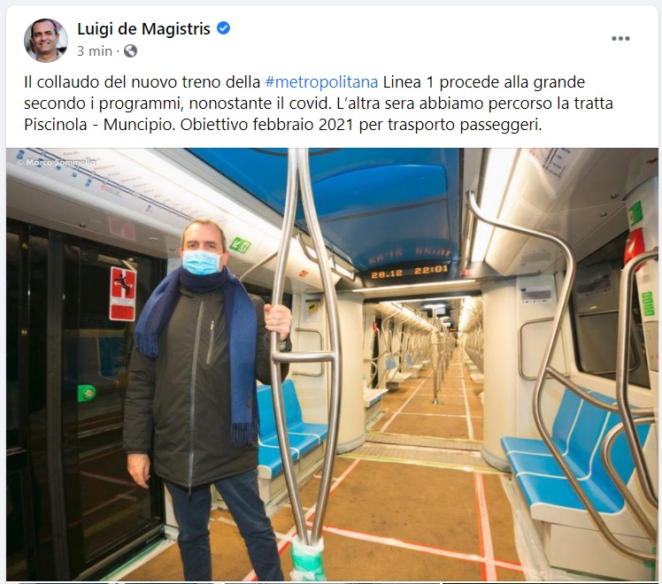Open the #metropolitana hashtag link
Screen dimensions: 662x584
coord(321,82)
